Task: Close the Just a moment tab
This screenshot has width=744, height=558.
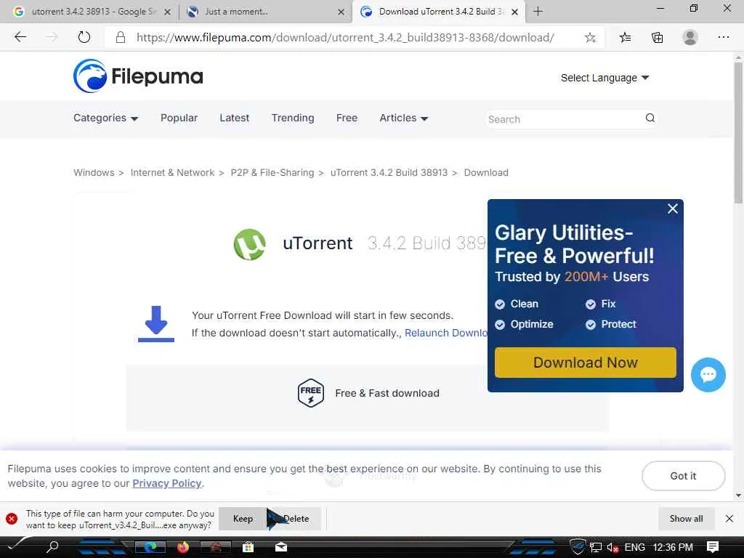Action: [341, 12]
